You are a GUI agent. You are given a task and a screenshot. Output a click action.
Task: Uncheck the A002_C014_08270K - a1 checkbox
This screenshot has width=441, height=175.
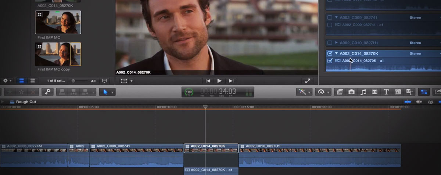pos(330,61)
